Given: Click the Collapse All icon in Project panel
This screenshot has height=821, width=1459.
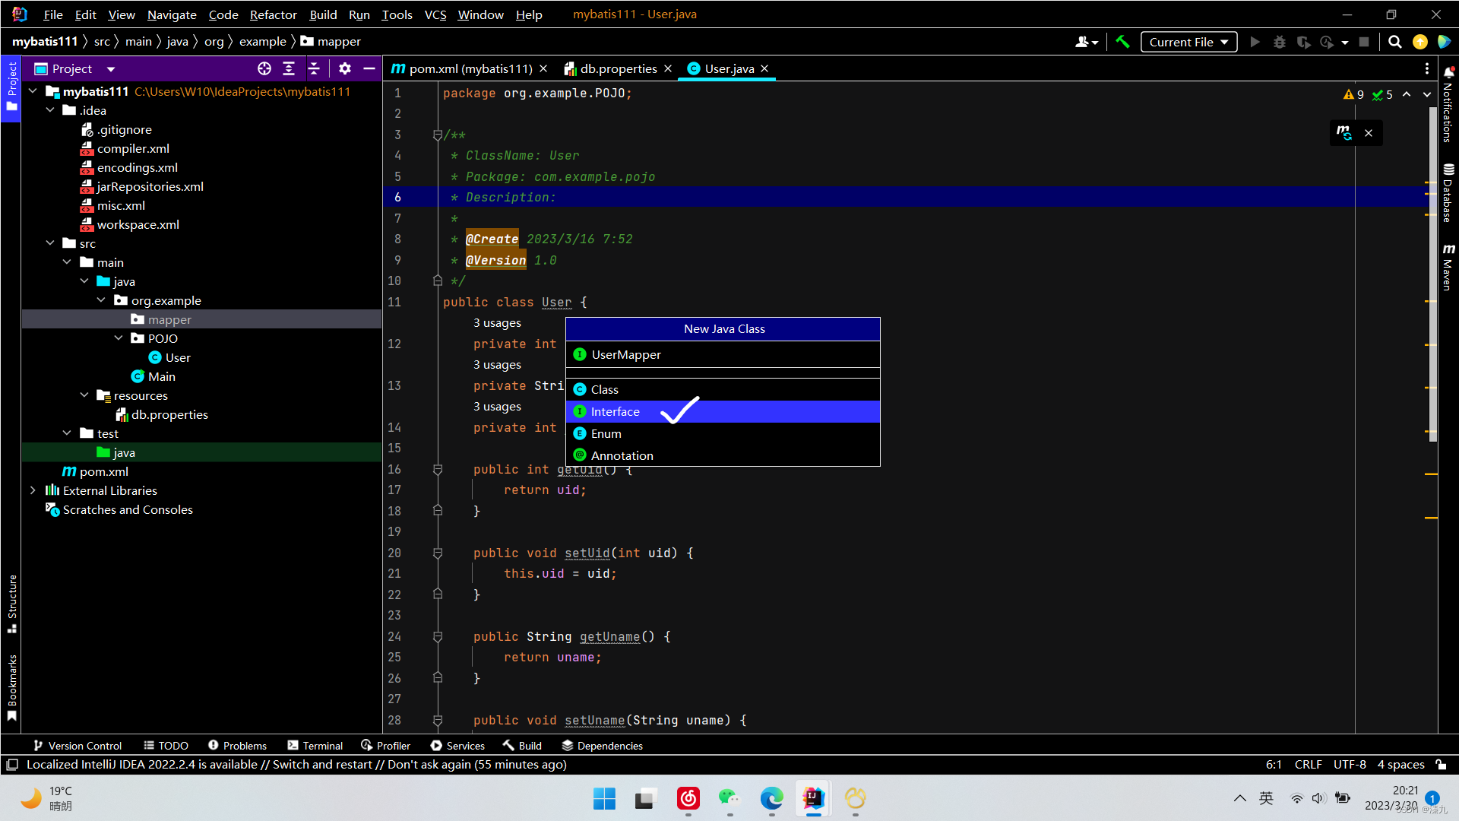Looking at the screenshot, I should (314, 68).
